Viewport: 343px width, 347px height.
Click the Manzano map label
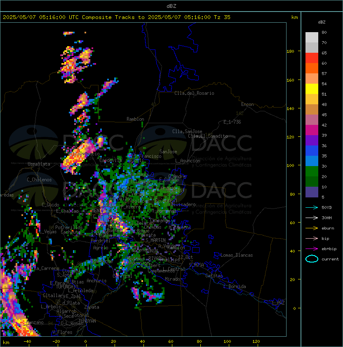pos(35,322)
